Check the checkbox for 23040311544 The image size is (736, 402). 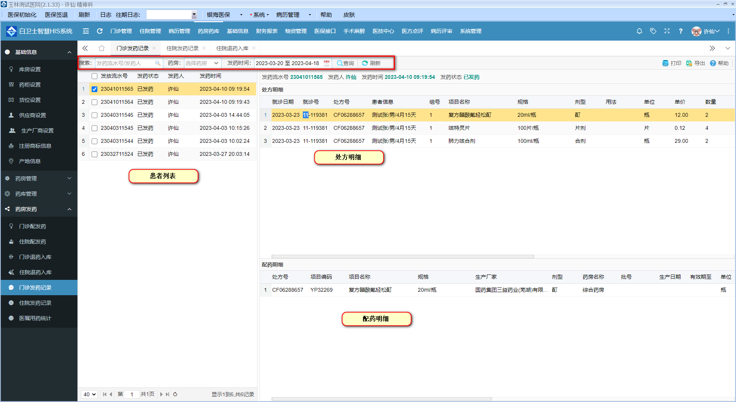tap(94, 141)
